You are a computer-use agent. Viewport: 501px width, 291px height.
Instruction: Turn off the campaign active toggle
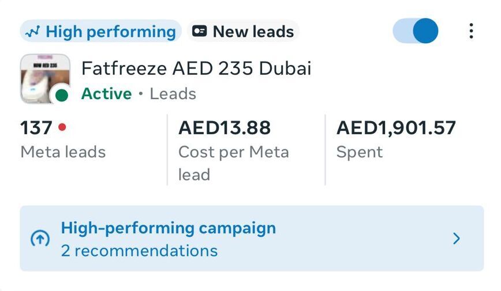(x=416, y=31)
